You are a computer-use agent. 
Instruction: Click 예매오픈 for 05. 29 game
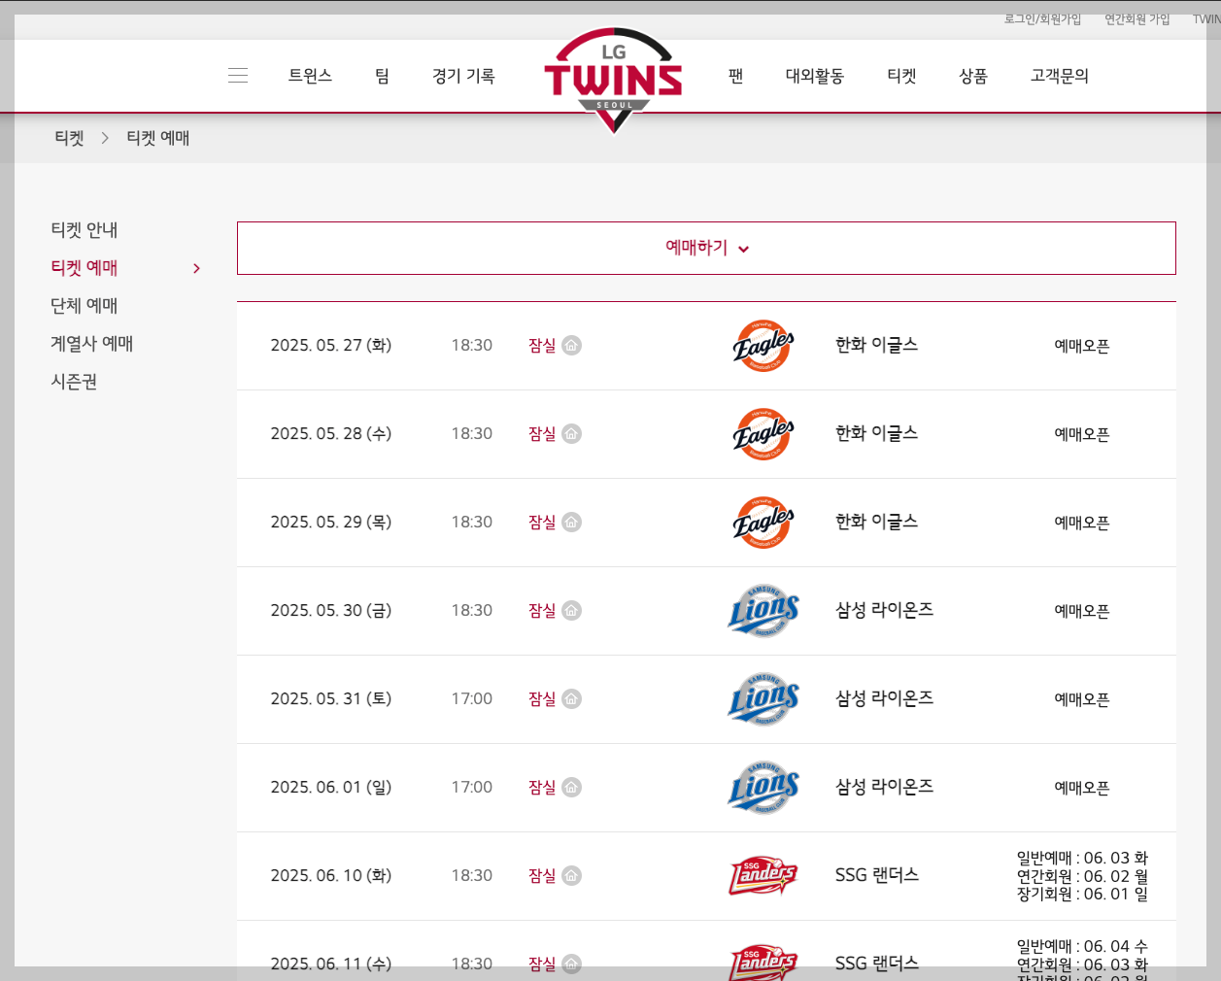coord(1082,523)
